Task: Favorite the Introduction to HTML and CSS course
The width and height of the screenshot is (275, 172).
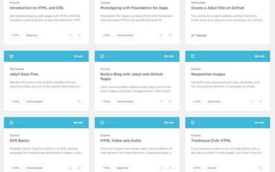Action: tap(79, 35)
